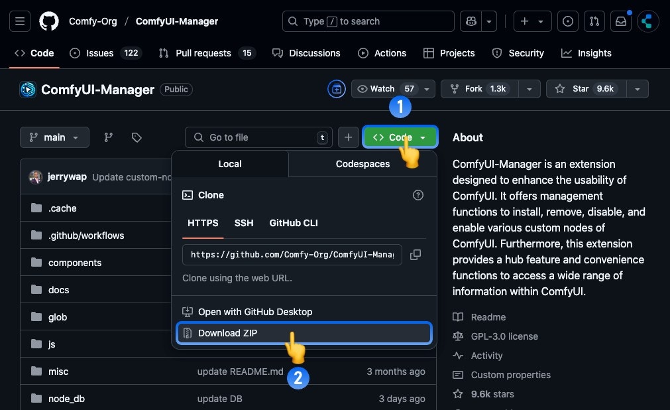The height and width of the screenshot is (410, 670).
Task: Open 'update DB' commit message
Action: (219, 399)
